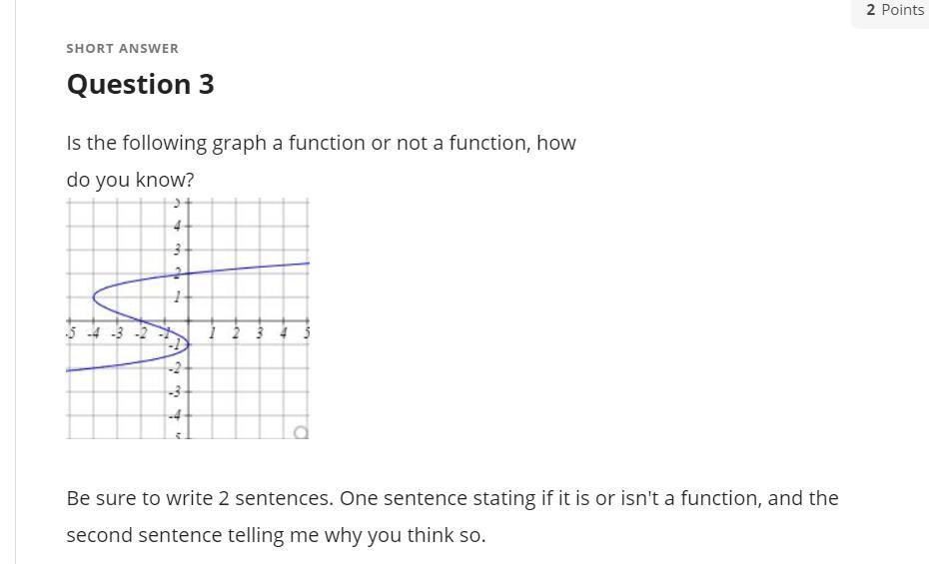929x564 pixels.
Task: Click the SHORT ANSWER label
Action: [122, 49]
